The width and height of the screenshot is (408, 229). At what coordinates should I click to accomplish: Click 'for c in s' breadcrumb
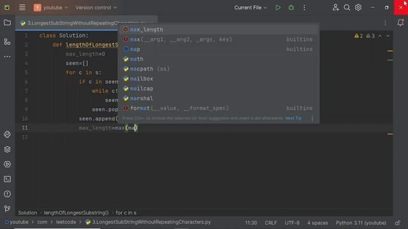pos(126,212)
